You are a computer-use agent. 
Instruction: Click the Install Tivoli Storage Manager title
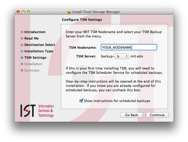click(x=96, y=12)
